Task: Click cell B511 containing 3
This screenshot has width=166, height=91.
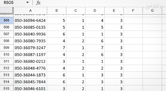Action: (x=57, y=61)
